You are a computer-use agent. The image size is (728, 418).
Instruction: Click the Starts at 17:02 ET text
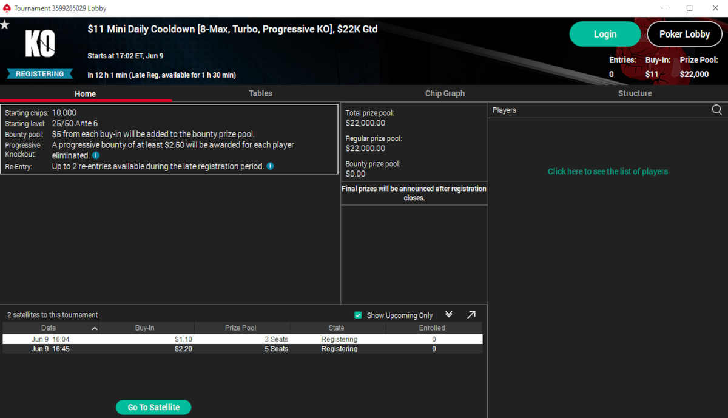click(126, 56)
